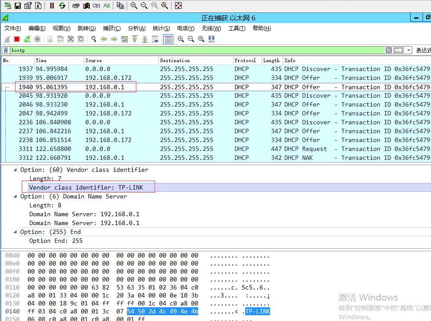Jump to the first packet icon
This screenshot has width=431, height=321.
pyautogui.click(x=135, y=39)
